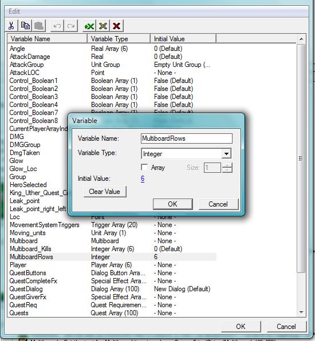
Task: Select the Control_Boolean4 row
Action: (112, 105)
